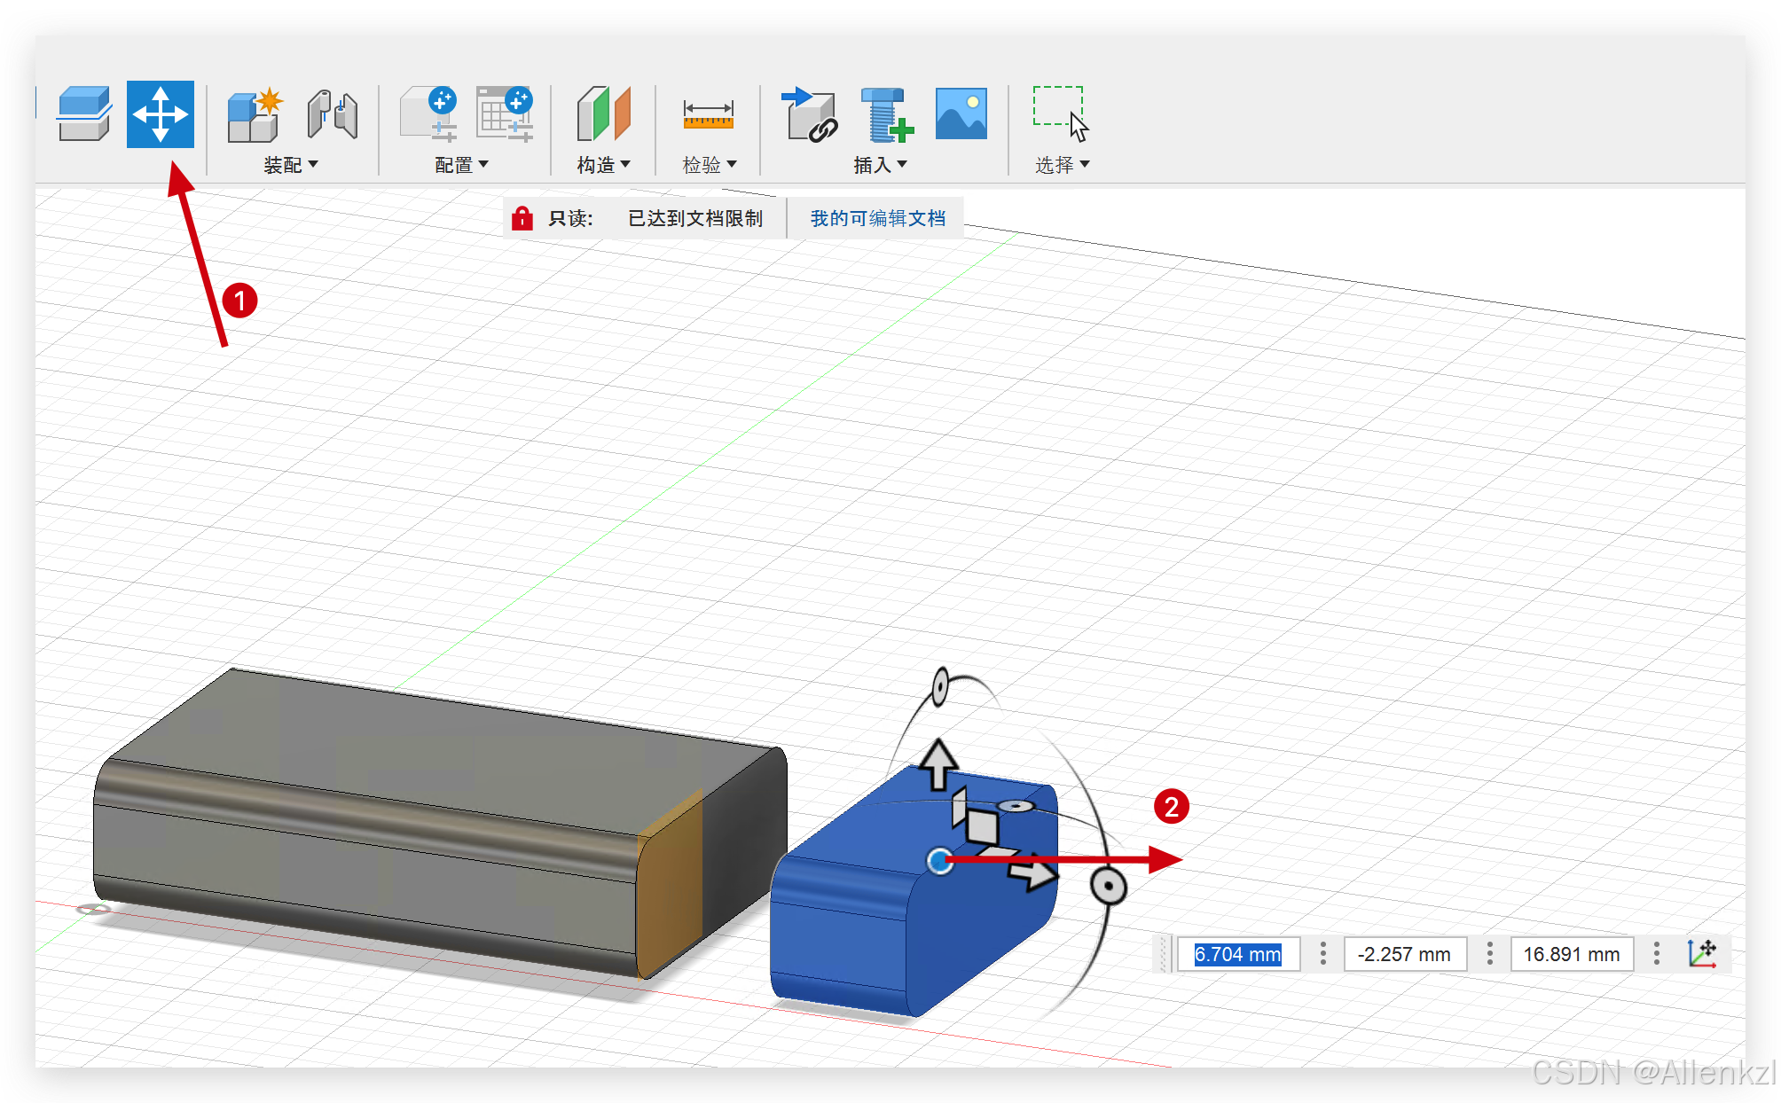Click the window selection tool icon
The height and width of the screenshot is (1103, 1781).
(1060, 113)
